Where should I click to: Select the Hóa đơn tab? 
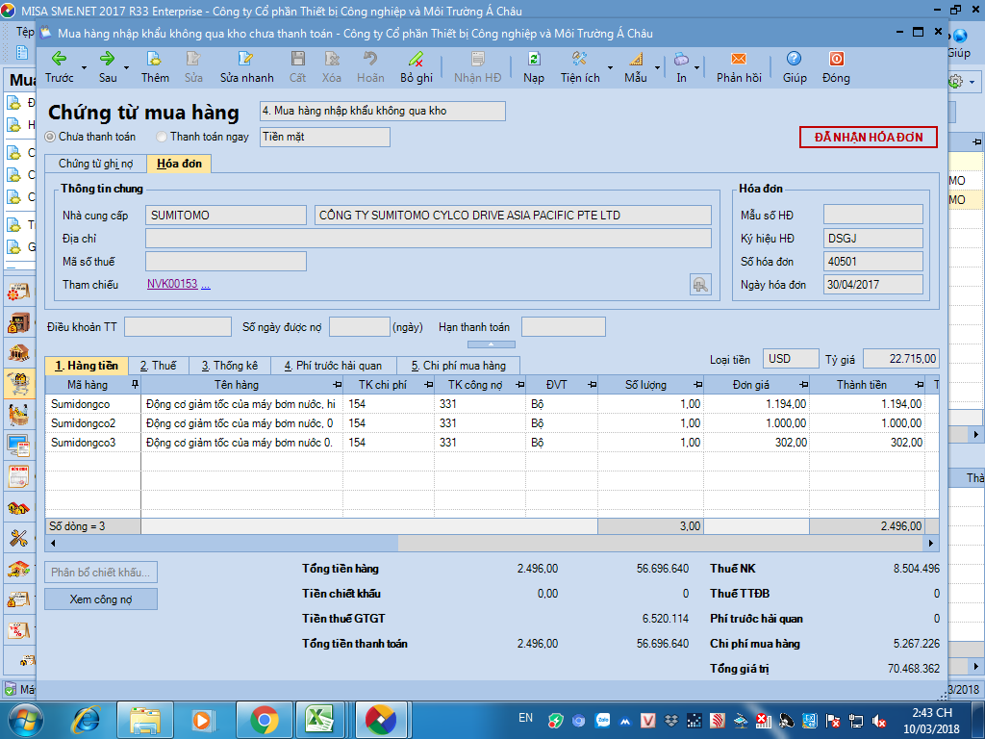(179, 164)
